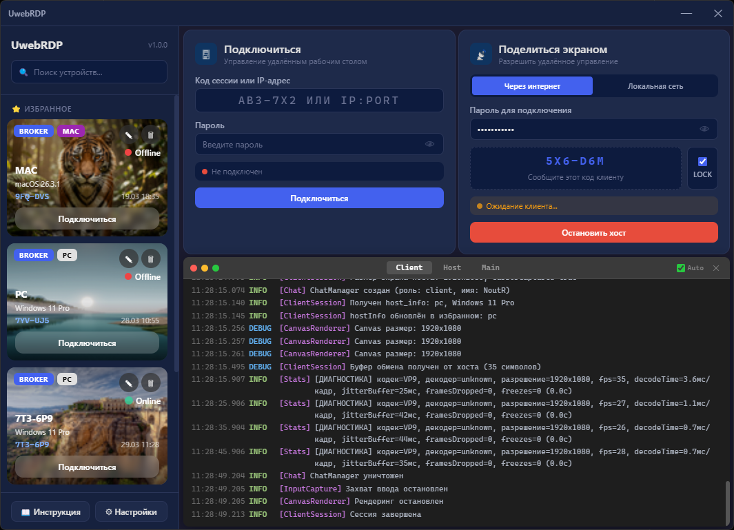Screen dimensions: 734x530
Task: Click the Остановить хост button
Action: (x=594, y=232)
